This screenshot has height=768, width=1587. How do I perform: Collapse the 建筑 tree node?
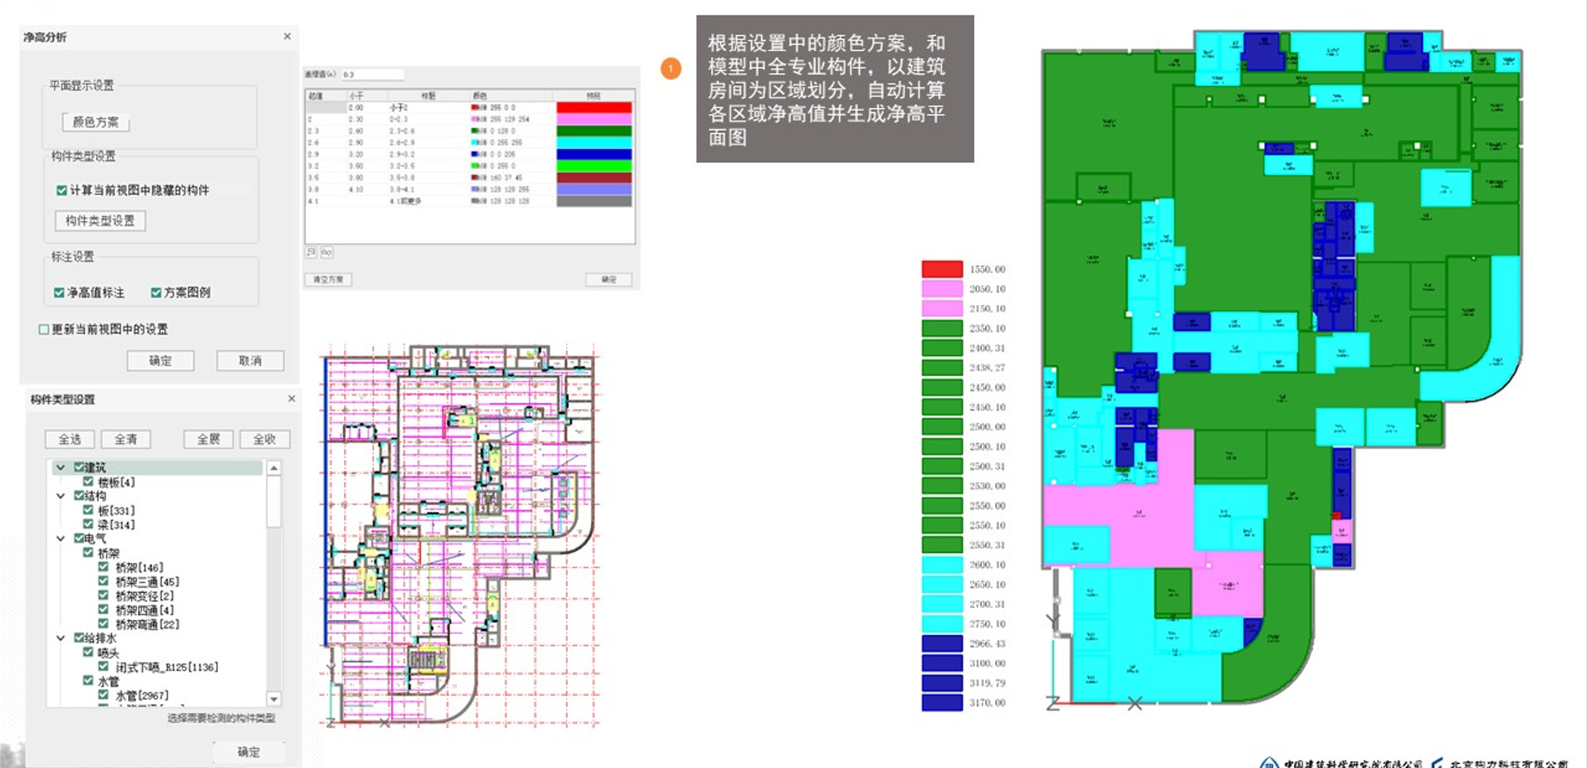coord(60,467)
